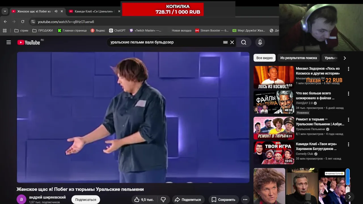Show more filter chips with right arrow

pos(345,58)
